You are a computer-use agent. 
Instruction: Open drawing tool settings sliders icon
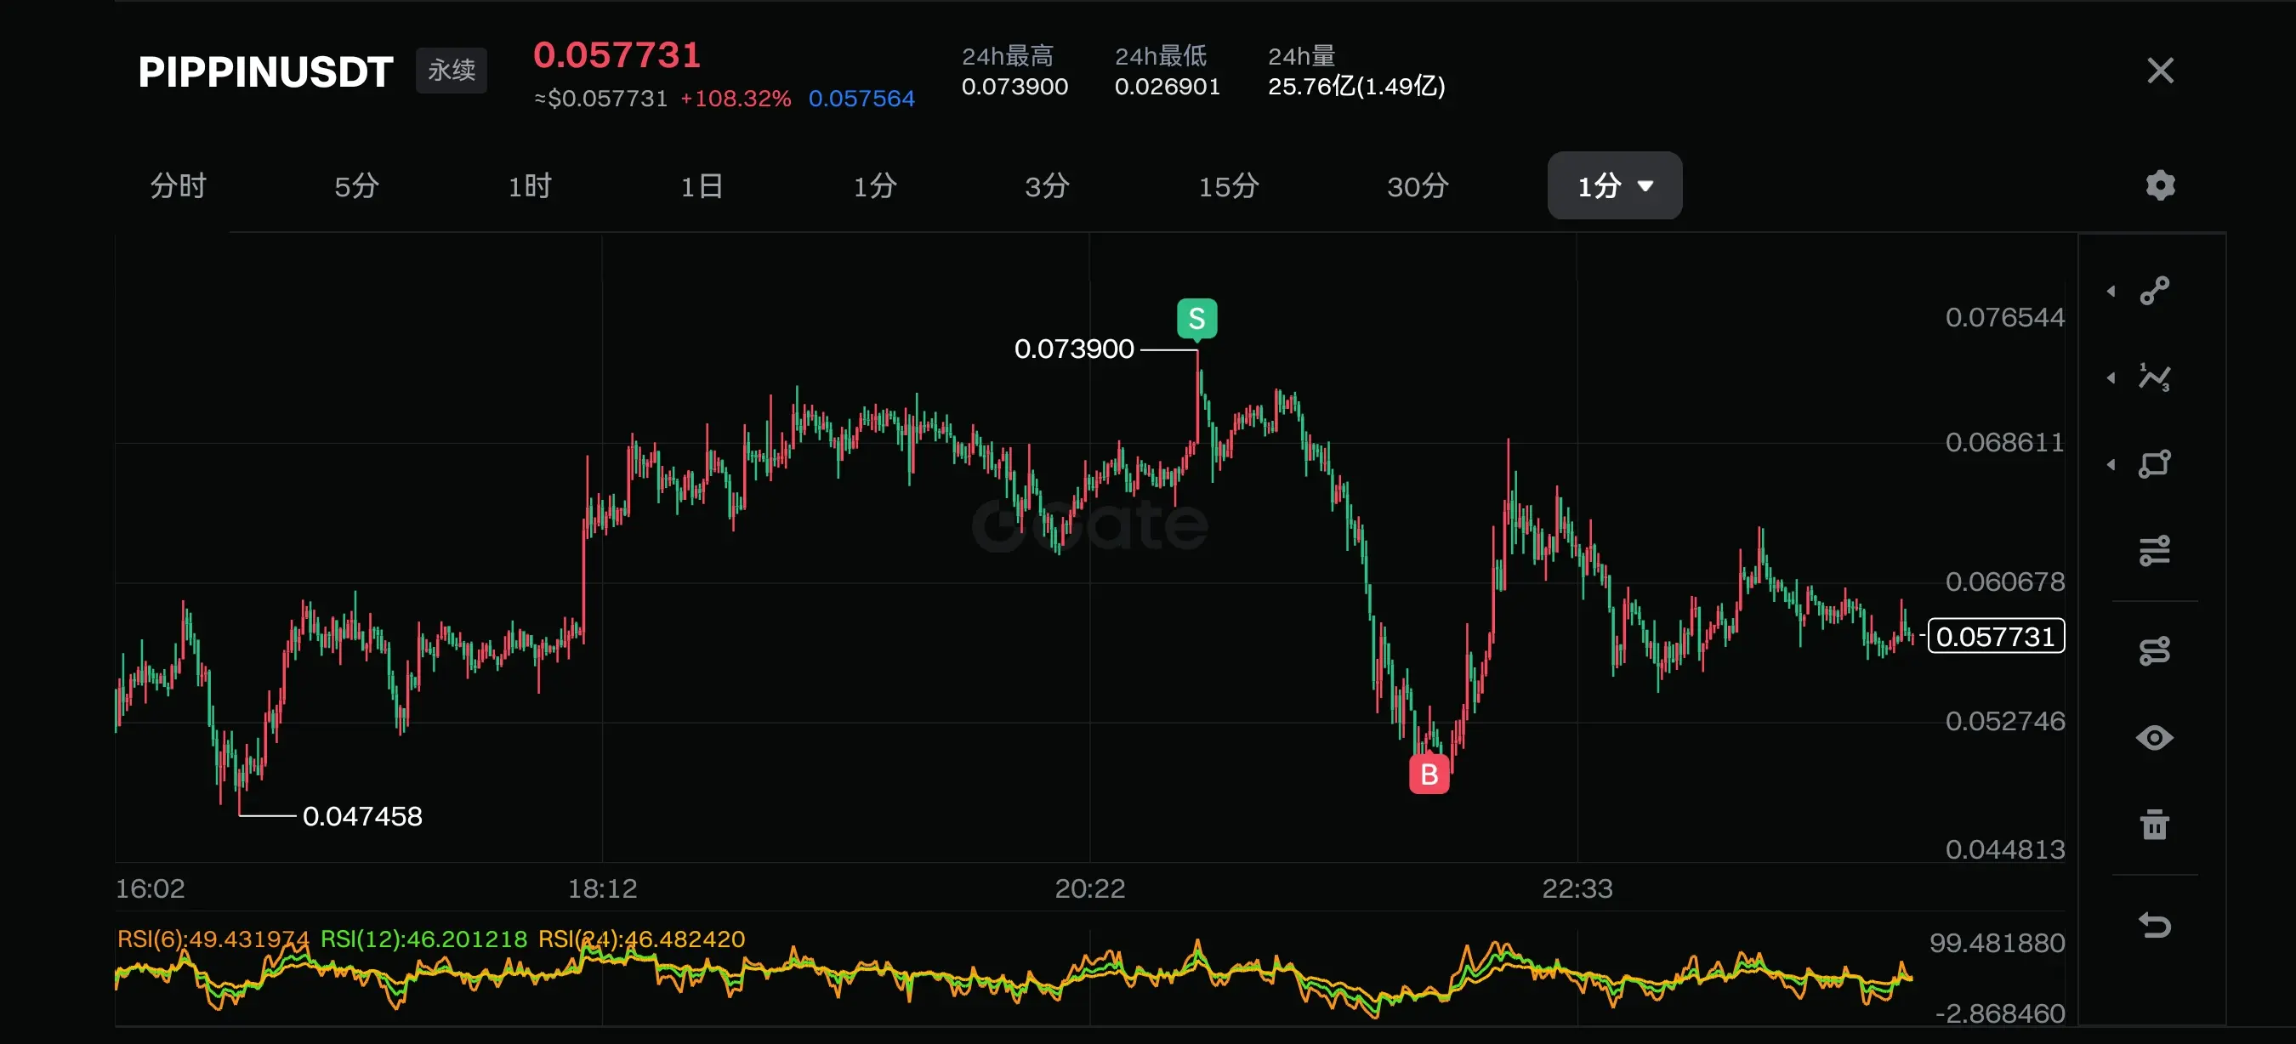[x=2154, y=551]
